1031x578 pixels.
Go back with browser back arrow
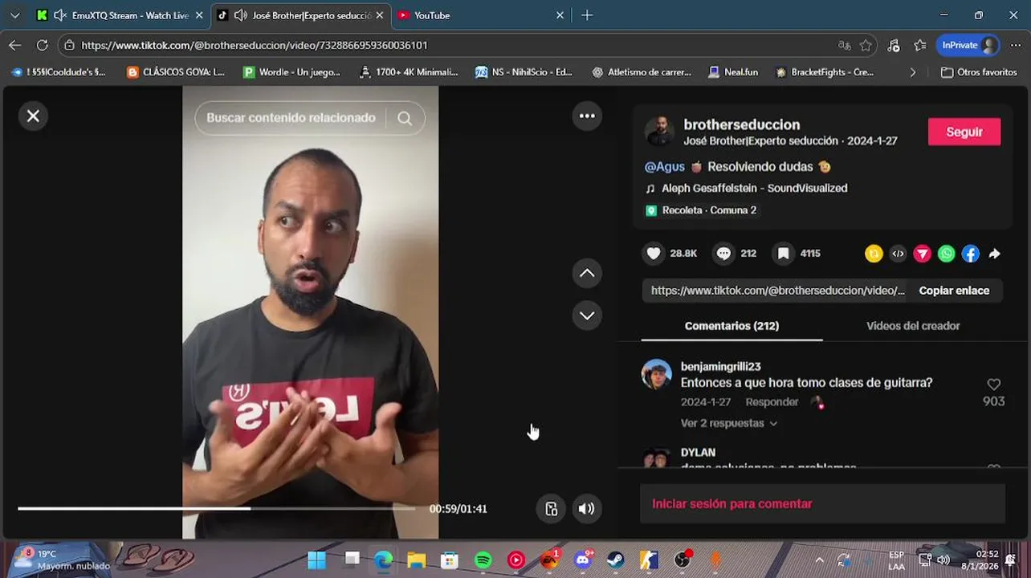[x=14, y=45]
